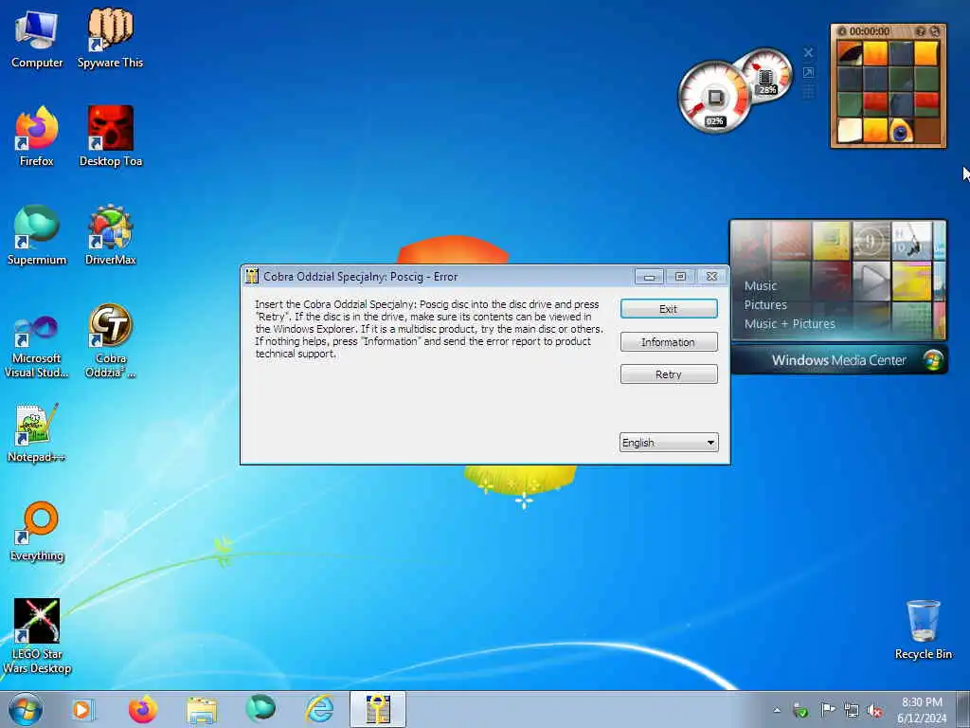Minimize the Cobra error dialog
The width and height of the screenshot is (970, 728).
pos(649,277)
